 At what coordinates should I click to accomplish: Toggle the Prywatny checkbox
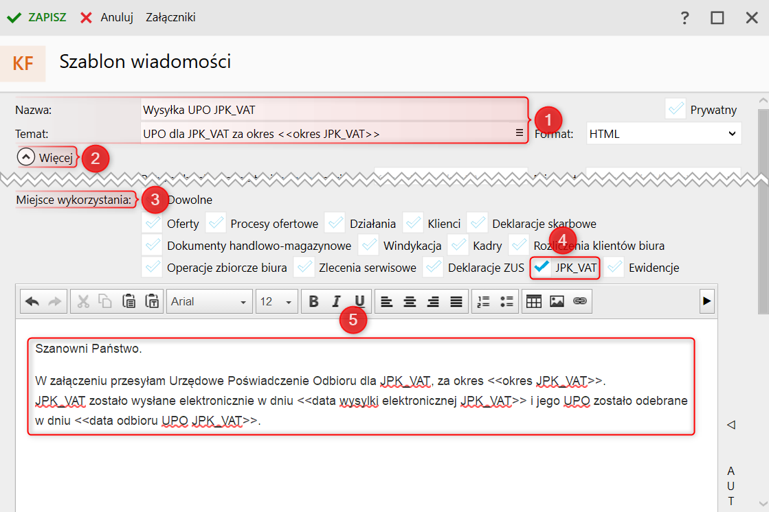coord(676,108)
